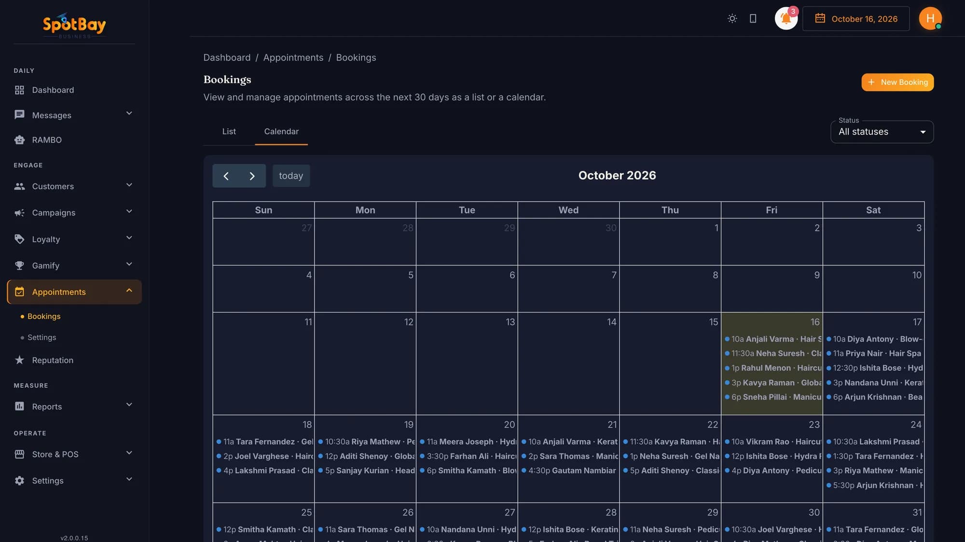Expand the Customers submenu chevron

(129, 185)
